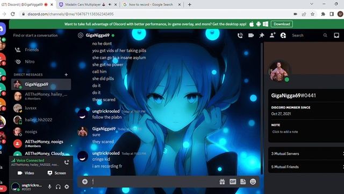Switch to Madalin Cars Multiplayer tab
The width and height of the screenshot is (344, 194).
tap(83, 4)
